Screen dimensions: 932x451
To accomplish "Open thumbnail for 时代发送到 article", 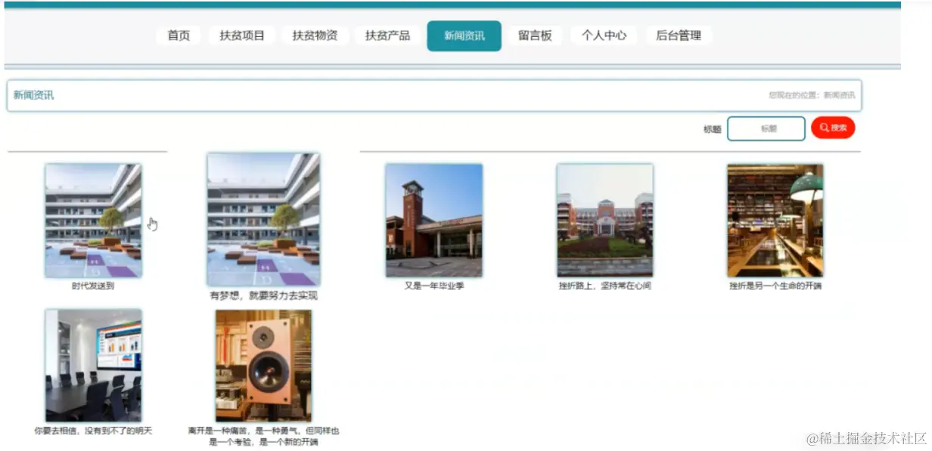I will 93,221.
